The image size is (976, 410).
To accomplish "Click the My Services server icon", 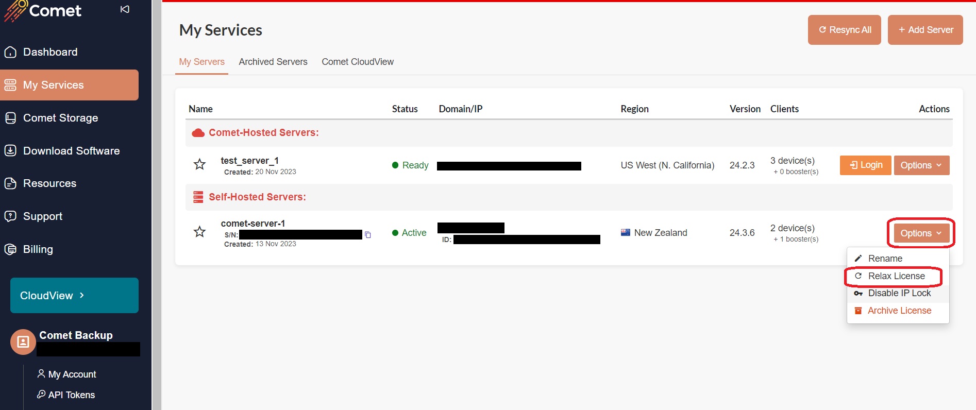I will [x=10, y=85].
